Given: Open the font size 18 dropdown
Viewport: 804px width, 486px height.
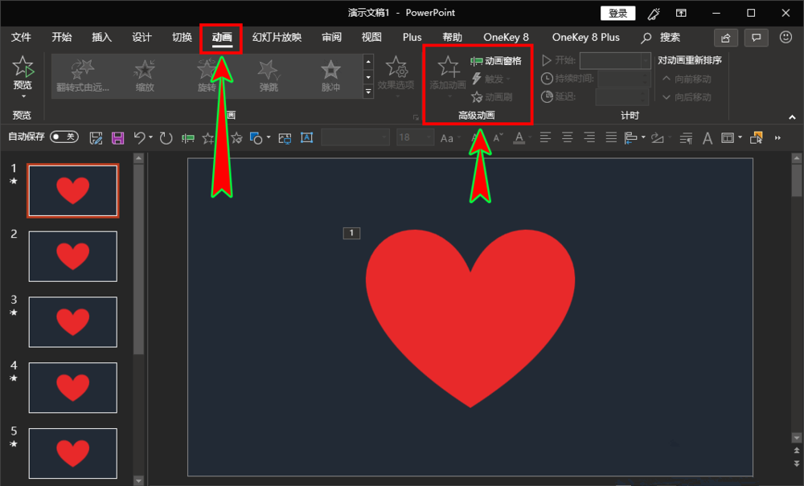Looking at the screenshot, I should pyautogui.click(x=429, y=137).
